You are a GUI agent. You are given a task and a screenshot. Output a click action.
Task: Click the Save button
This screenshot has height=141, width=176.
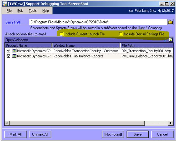pyautogui.click(x=138, y=134)
